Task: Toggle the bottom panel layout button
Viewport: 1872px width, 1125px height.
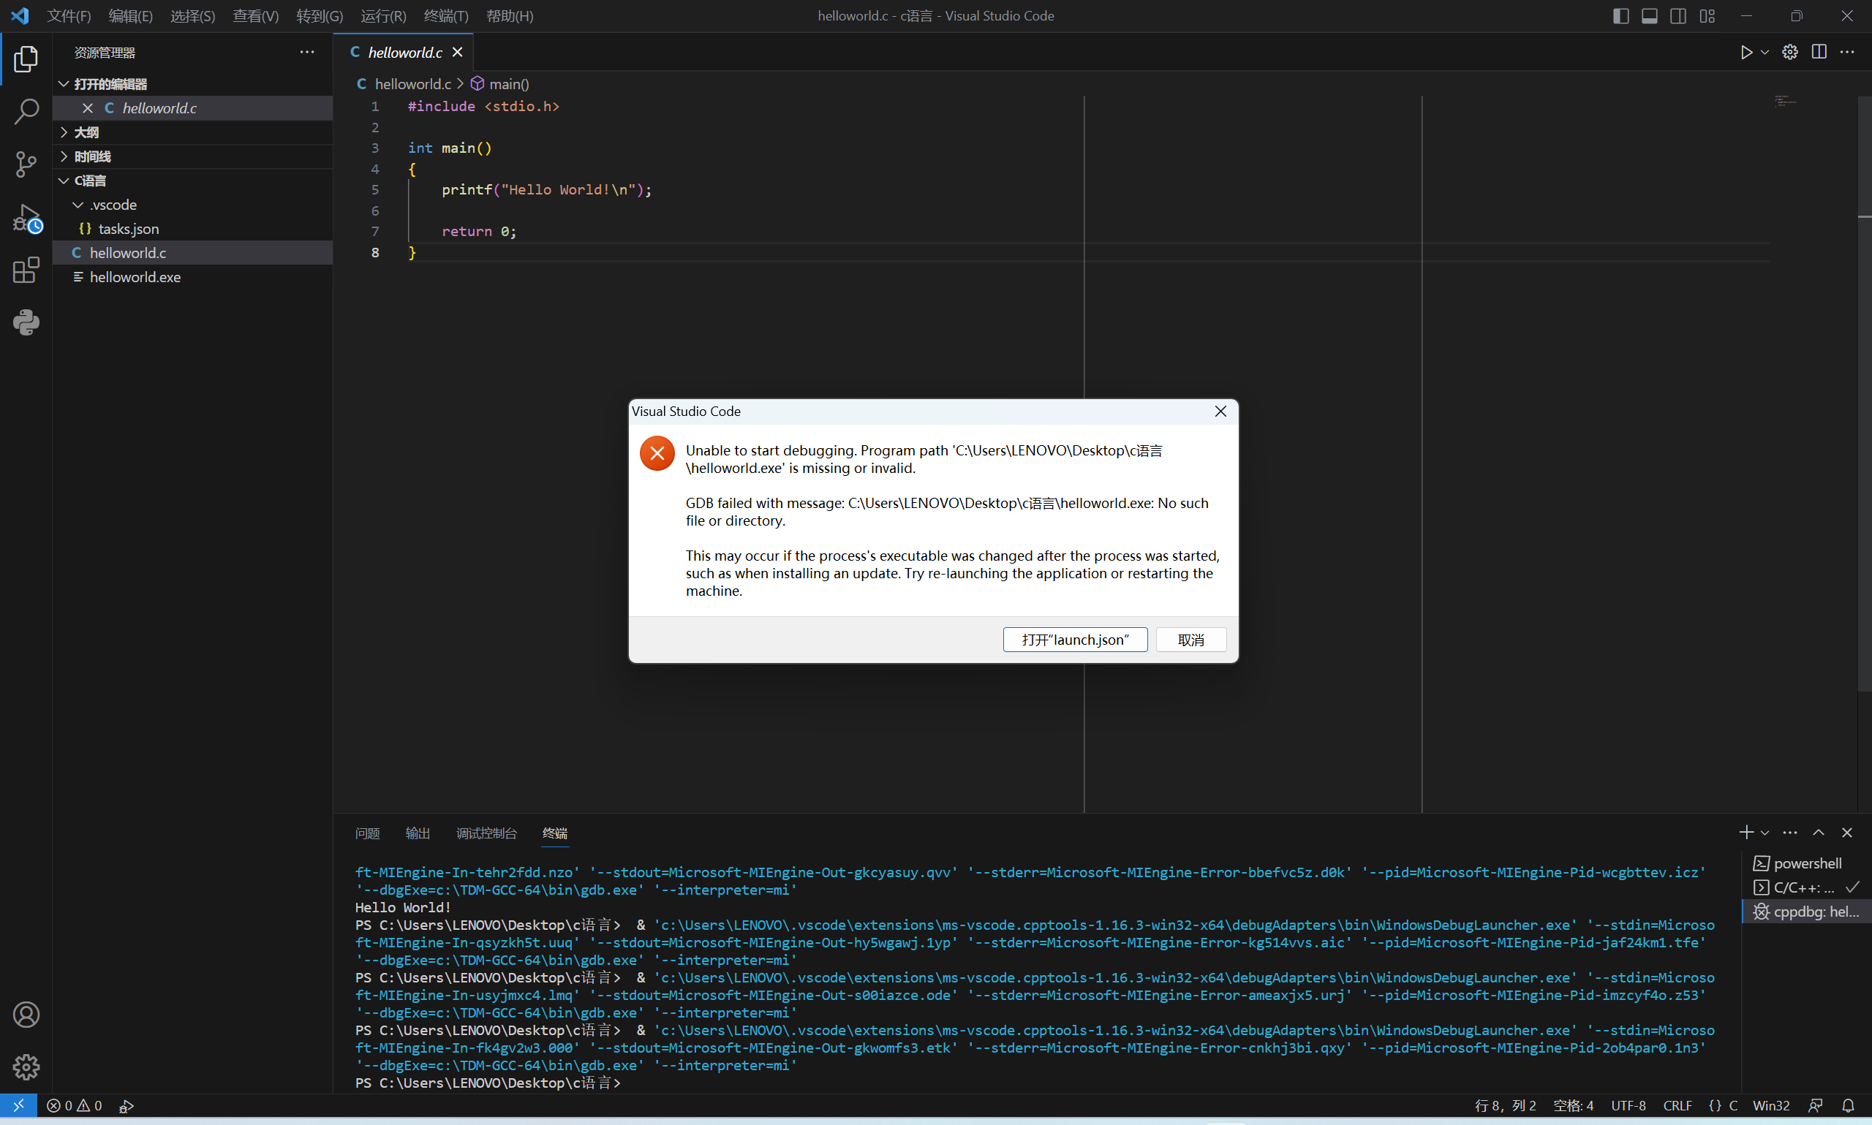Action: point(1649,16)
